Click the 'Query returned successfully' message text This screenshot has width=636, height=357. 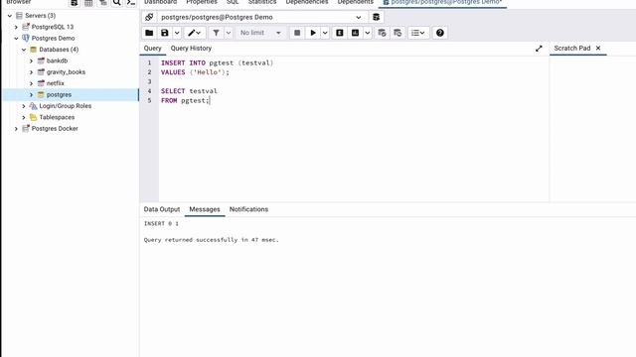point(212,240)
